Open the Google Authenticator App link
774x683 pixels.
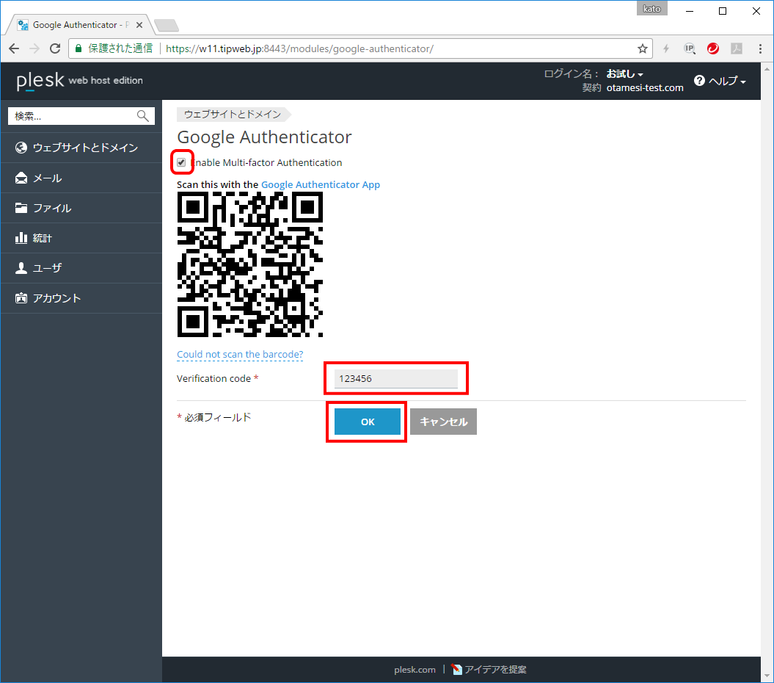(x=321, y=184)
